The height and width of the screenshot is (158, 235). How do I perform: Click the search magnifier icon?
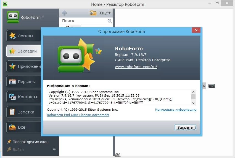click(x=110, y=21)
